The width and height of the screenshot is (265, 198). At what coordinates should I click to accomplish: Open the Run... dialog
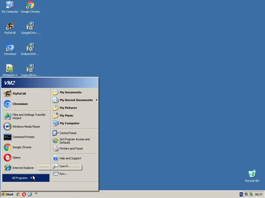pos(75,174)
